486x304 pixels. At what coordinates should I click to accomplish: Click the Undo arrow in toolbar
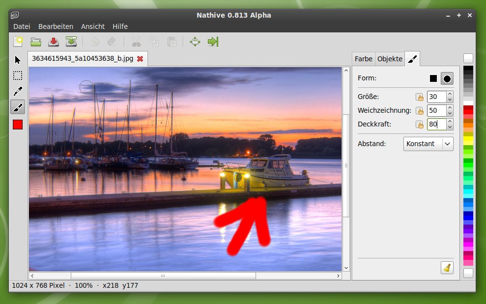click(x=95, y=42)
